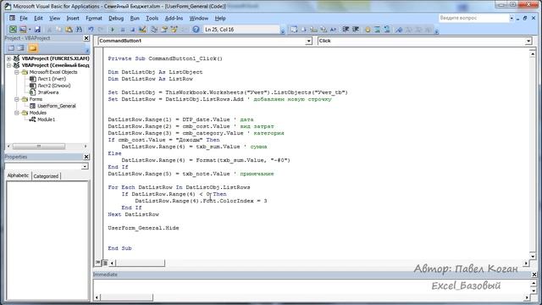The height and width of the screenshot is (305, 542).
Task: Collapse the Forms folder
Action: point(17,99)
